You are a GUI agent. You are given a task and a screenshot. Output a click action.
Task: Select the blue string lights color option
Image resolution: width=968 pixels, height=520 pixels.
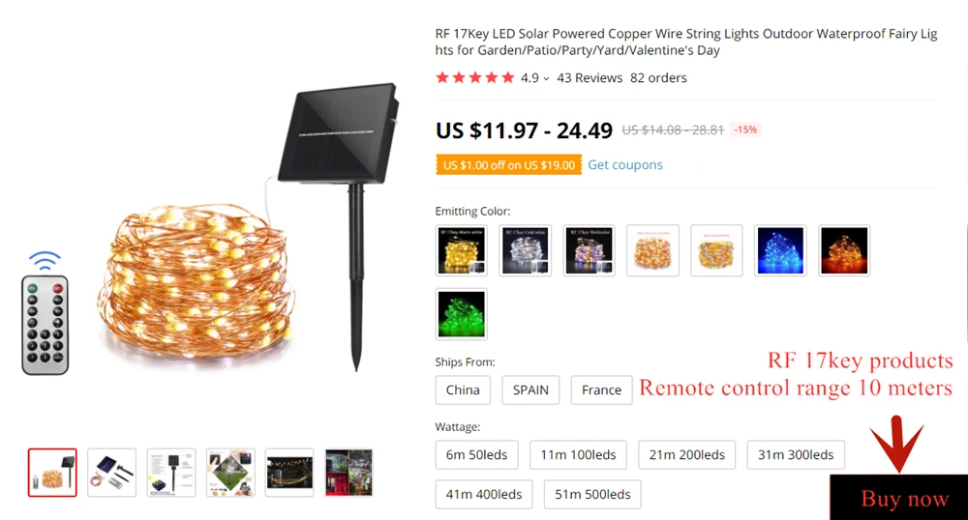coord(780,250)
